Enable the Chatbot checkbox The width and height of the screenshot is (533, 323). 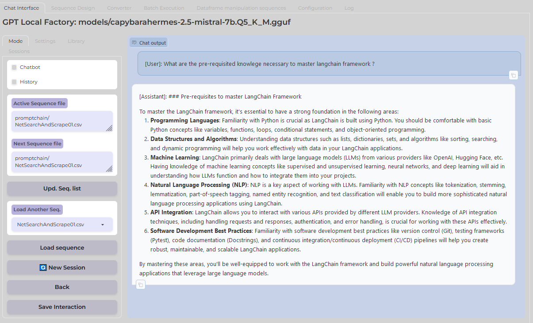[x=14, y=67]
